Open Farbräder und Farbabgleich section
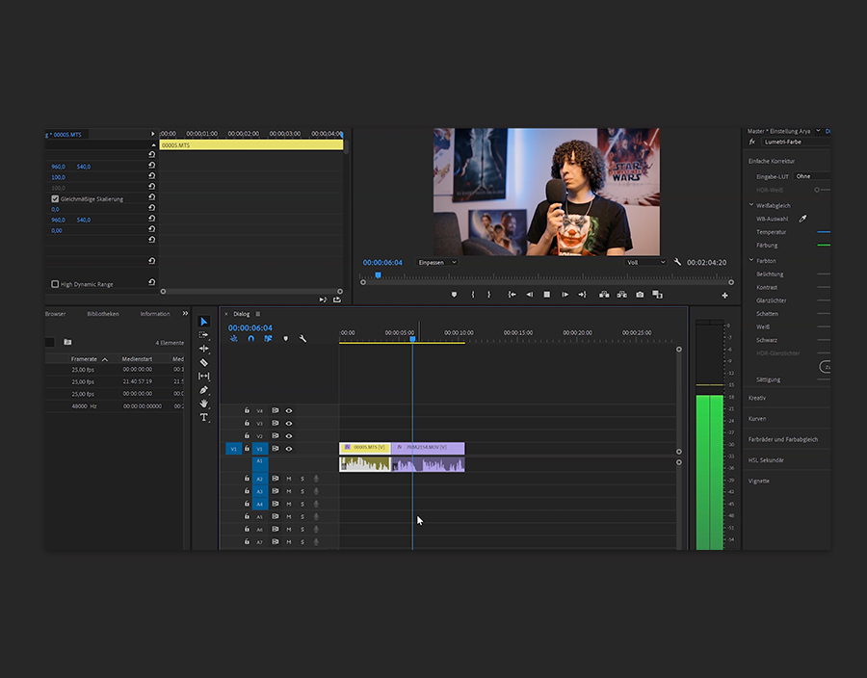Viewport: 867px width, 678px height. click(783, 440)
